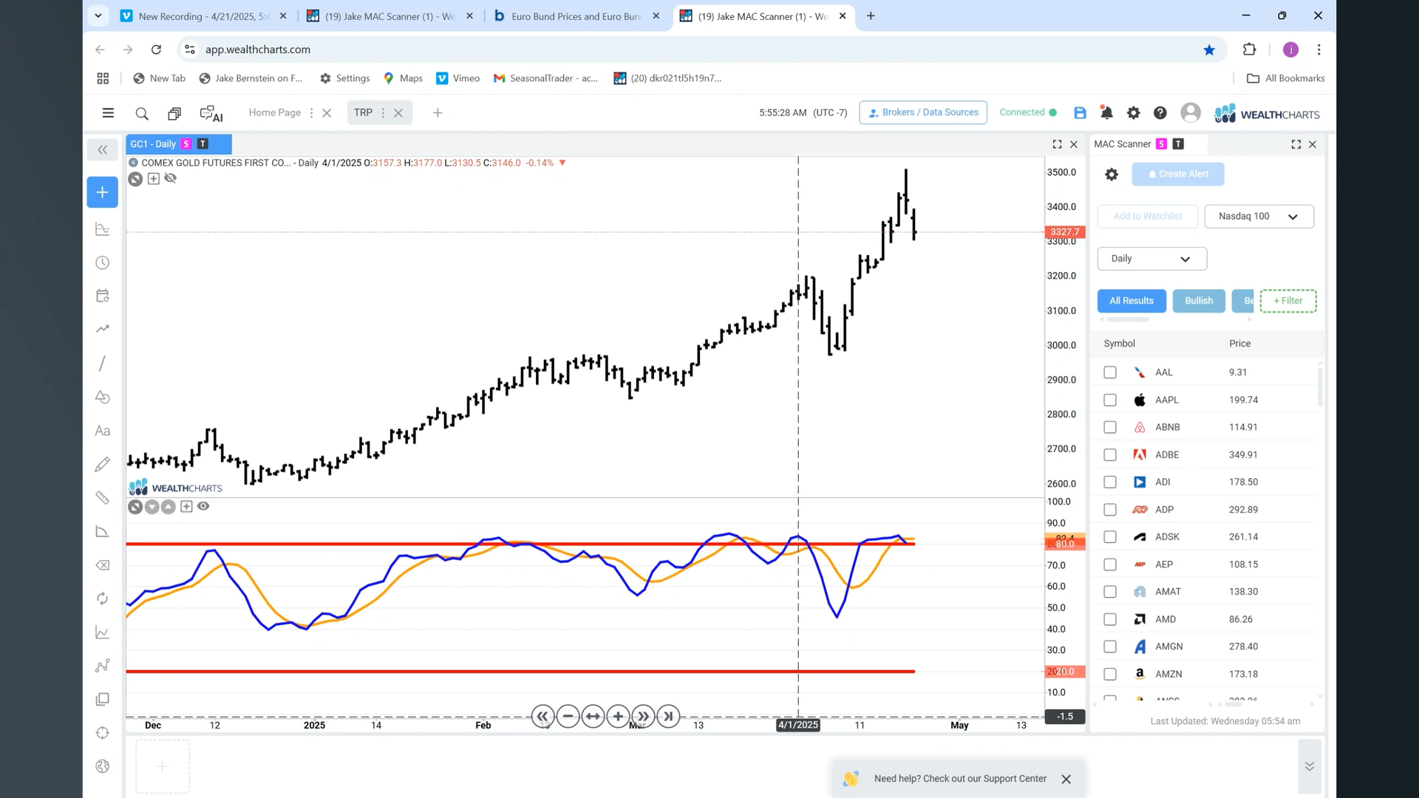Select the eraser delete tool in sidebar
Viewport: 1419px width, 798px height.
[103, 565]
